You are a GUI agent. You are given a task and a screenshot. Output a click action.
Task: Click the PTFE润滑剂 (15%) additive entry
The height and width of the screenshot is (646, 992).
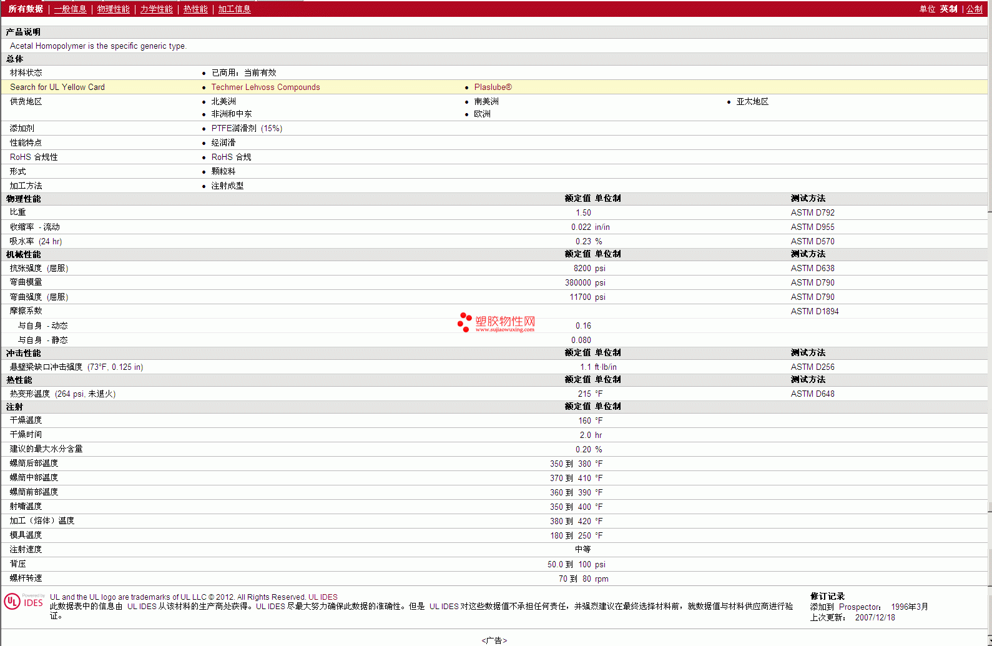pyautogui.click(x=247, y=129)
